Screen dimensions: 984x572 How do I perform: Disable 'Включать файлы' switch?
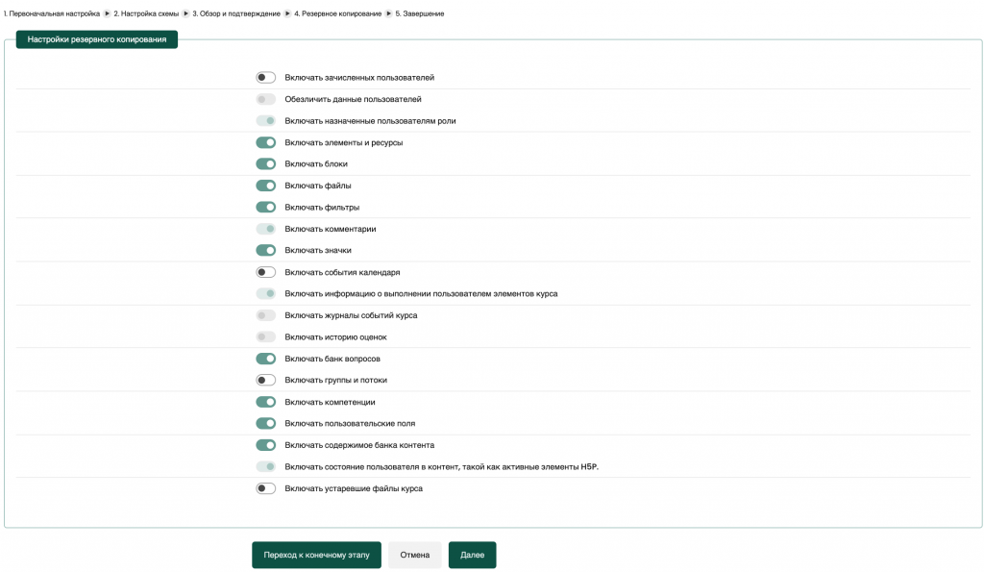[x=265, y=185]
